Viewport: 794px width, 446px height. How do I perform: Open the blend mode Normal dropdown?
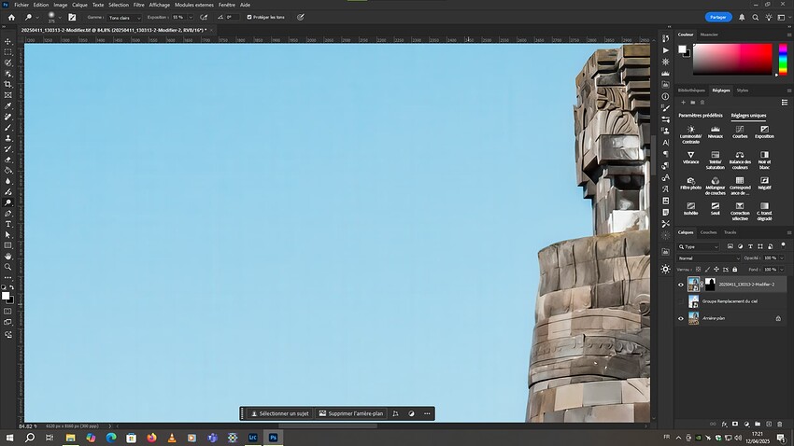(x=709, y=258)
